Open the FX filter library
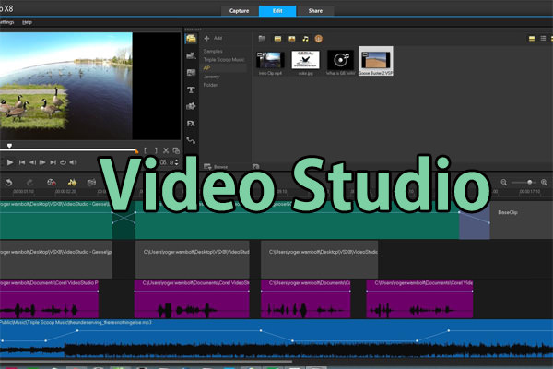 191,123
